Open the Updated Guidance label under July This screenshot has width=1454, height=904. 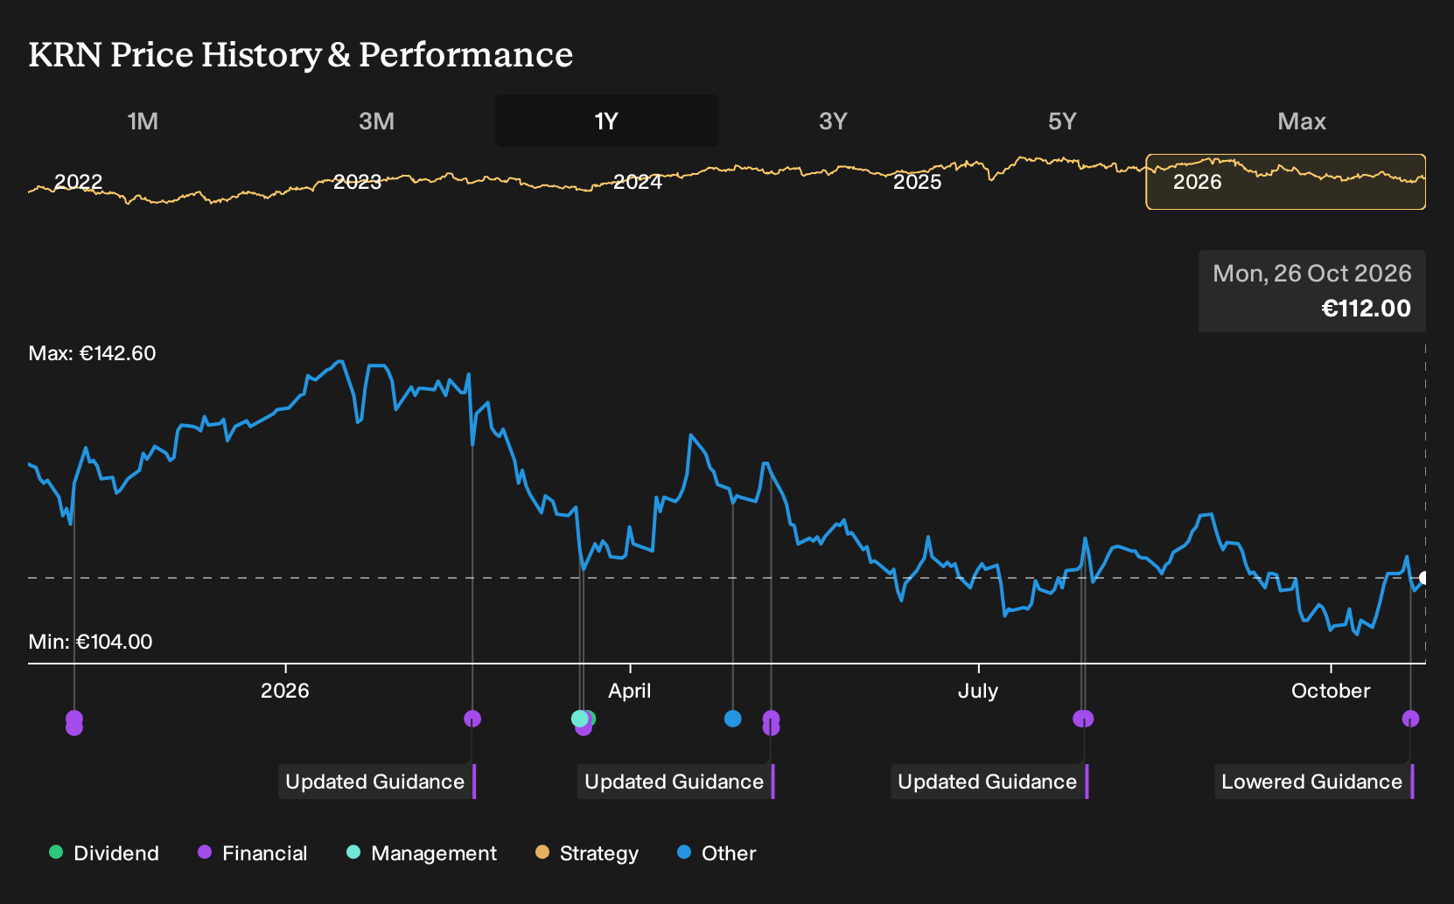(989, 782)
